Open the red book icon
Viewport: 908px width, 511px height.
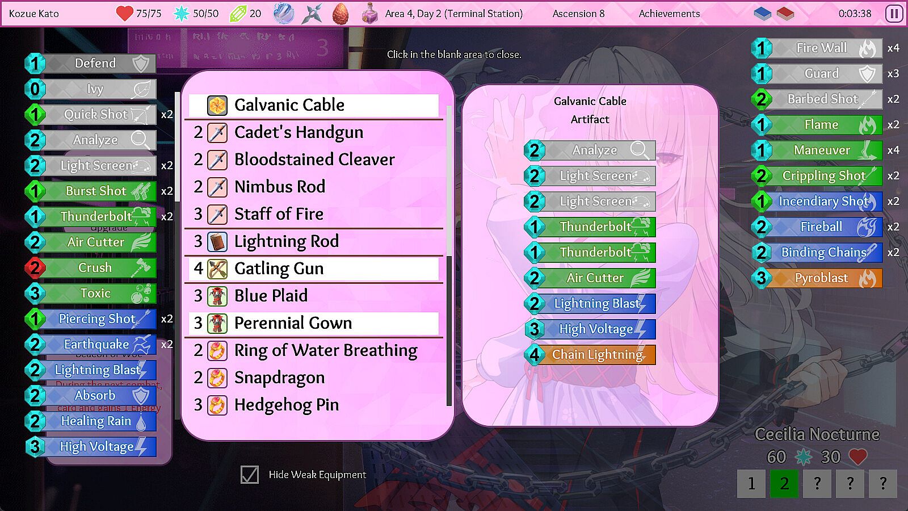(785, 13)
